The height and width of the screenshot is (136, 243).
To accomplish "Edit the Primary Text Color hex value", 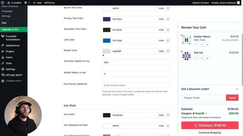I will [134, 19].
